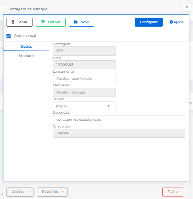Clear the Tabela field using the x icon
The image size is (193, 199).
pos(109,106)
